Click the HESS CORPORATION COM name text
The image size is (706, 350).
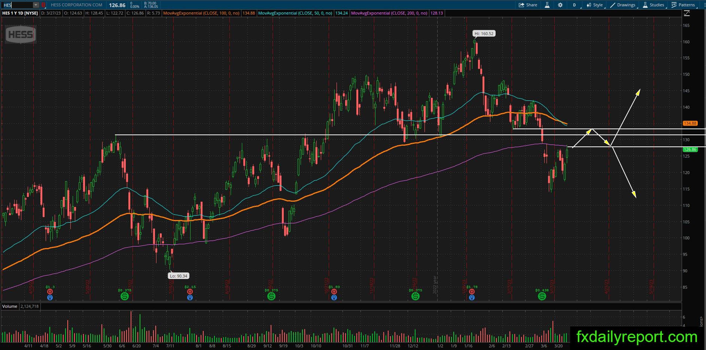(x=76, y=5)
